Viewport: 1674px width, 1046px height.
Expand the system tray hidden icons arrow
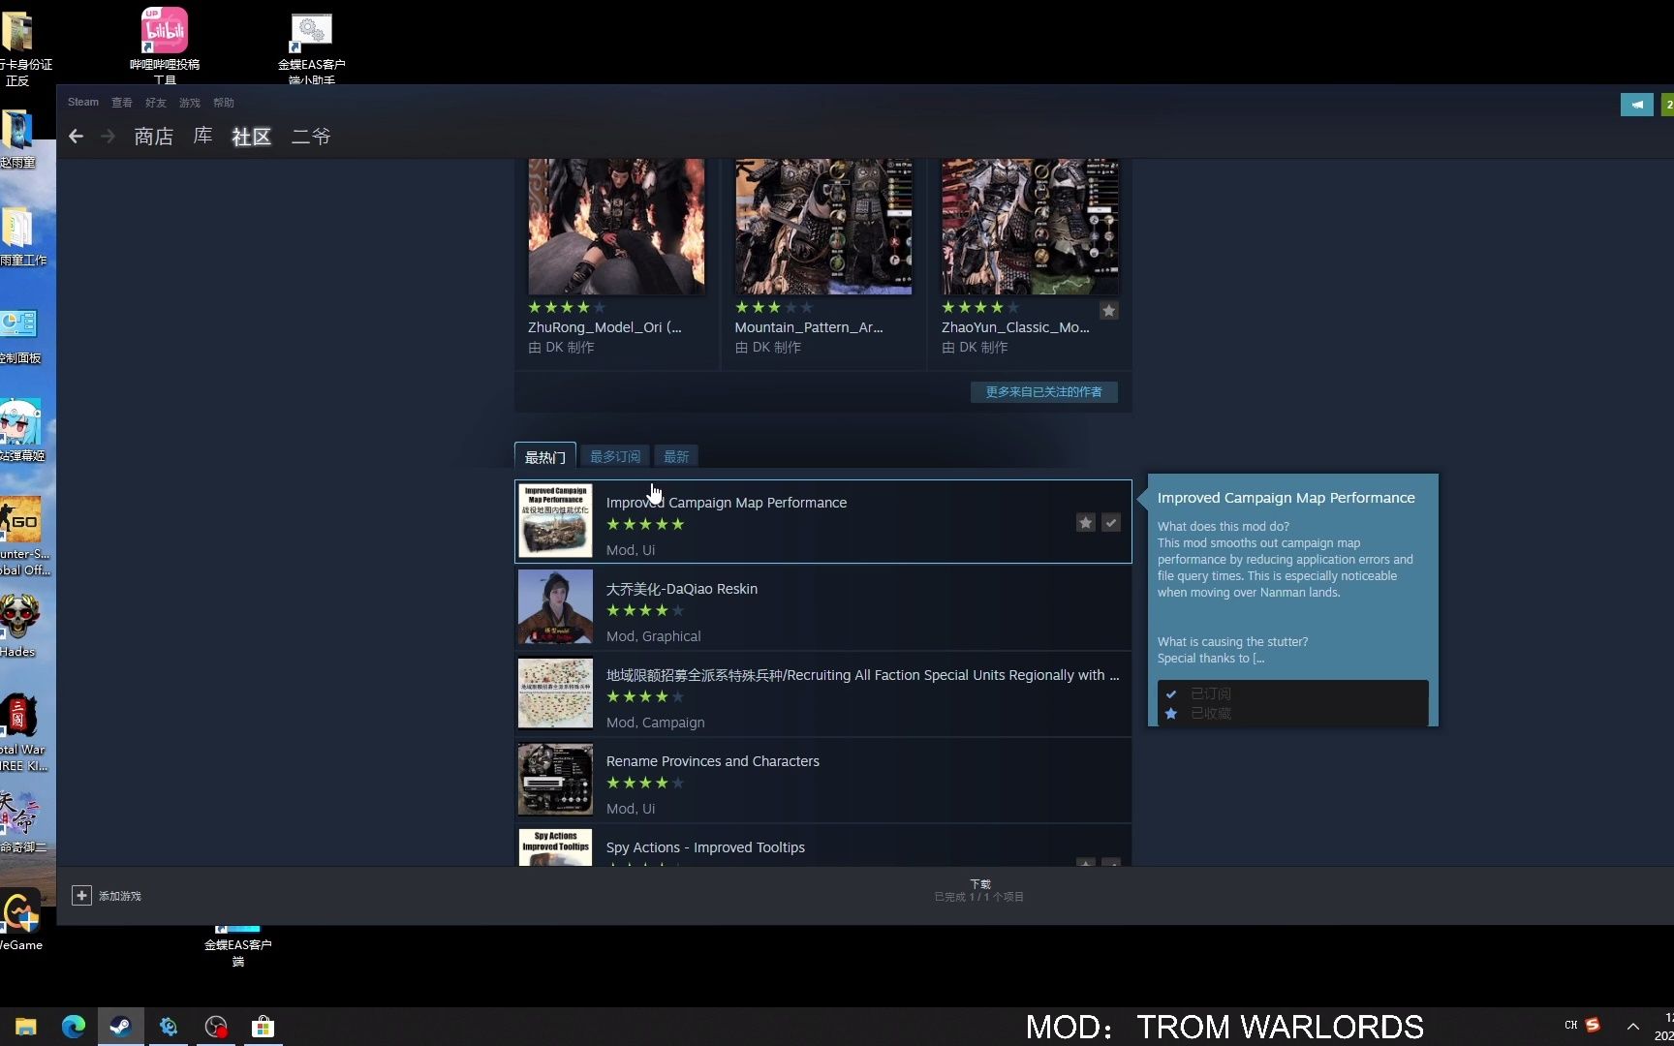point(1633,1026)
